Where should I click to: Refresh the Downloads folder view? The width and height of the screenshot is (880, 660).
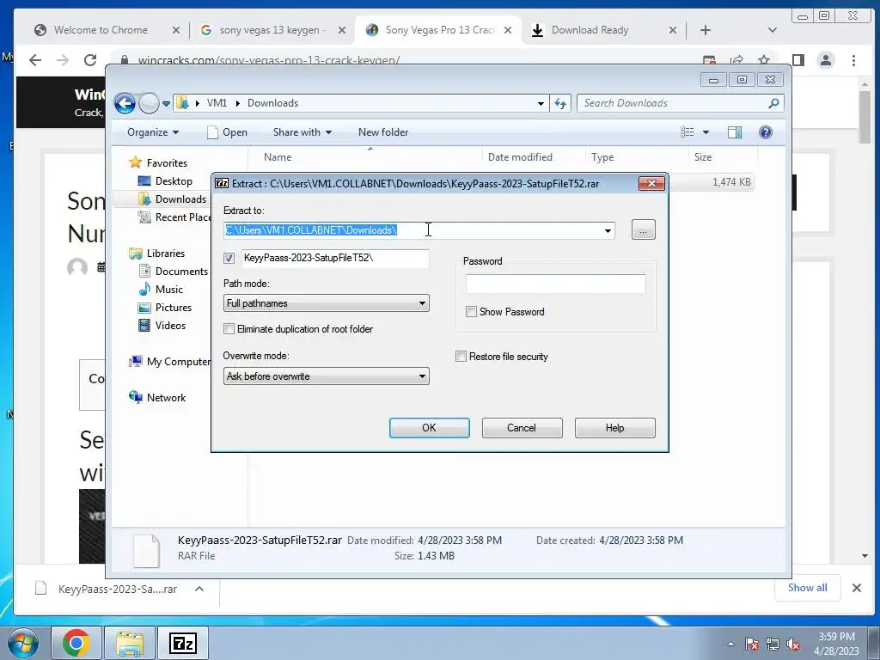pos(560,103)
